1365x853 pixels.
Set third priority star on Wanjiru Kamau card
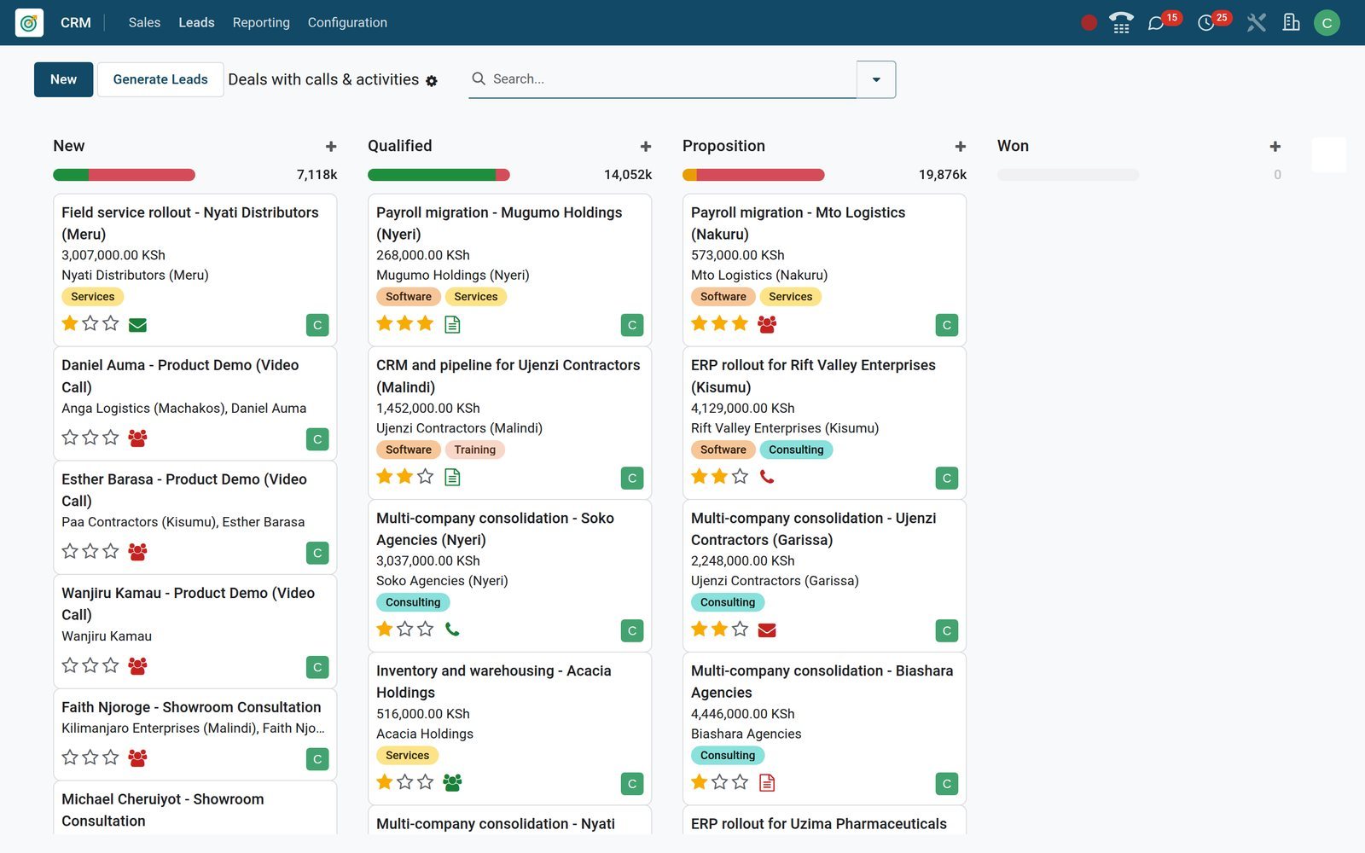tap(111, 664)
